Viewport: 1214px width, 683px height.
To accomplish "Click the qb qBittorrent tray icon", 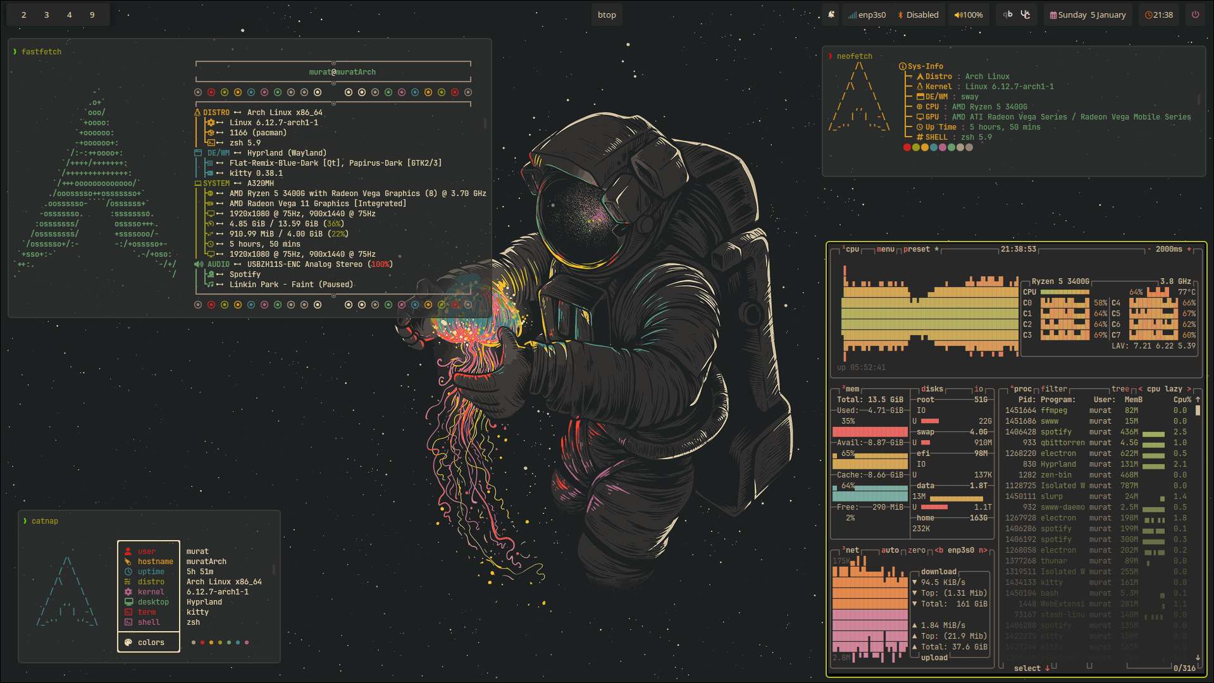I will (1008, 15).
